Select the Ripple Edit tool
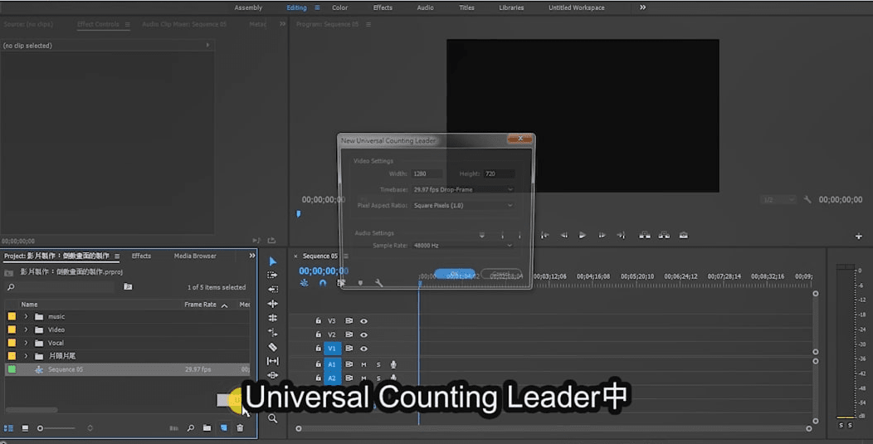The width and height of the screenshot is (873, 444). [273, 304]
